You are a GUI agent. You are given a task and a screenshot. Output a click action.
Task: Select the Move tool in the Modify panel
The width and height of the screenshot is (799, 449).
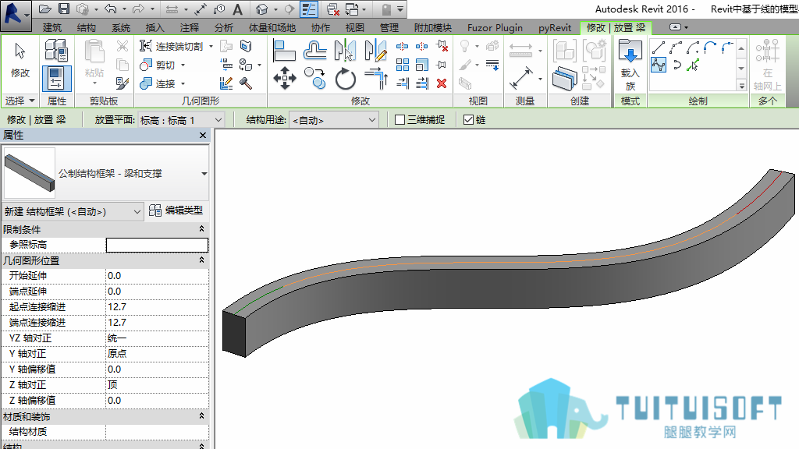284,78
